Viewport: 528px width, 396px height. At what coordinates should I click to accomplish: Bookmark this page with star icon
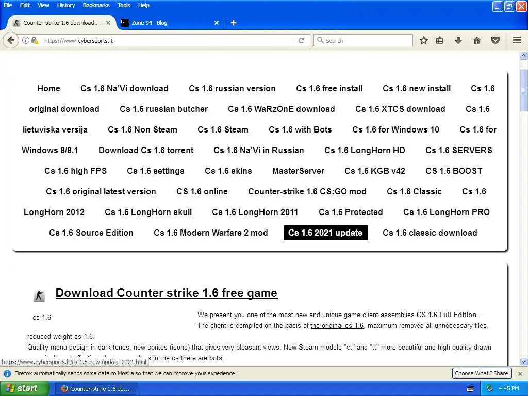[424, 40]
